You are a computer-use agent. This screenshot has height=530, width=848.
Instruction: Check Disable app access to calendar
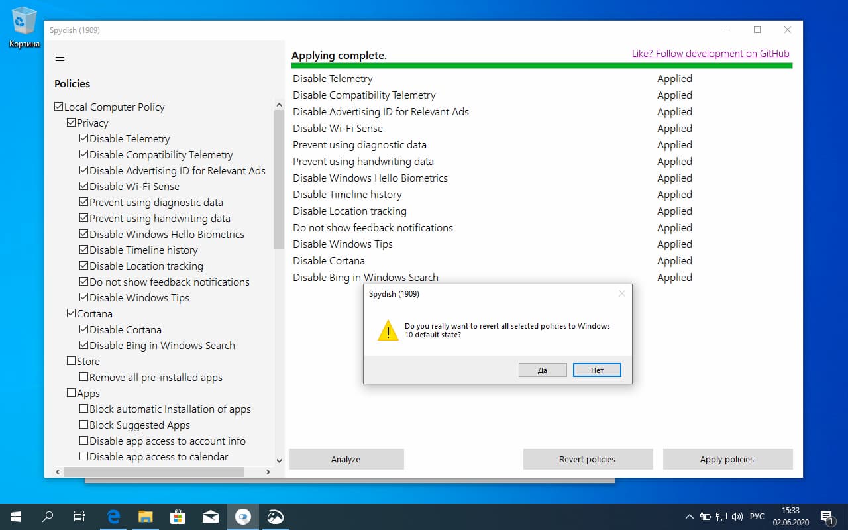click(x=84, y=456)
